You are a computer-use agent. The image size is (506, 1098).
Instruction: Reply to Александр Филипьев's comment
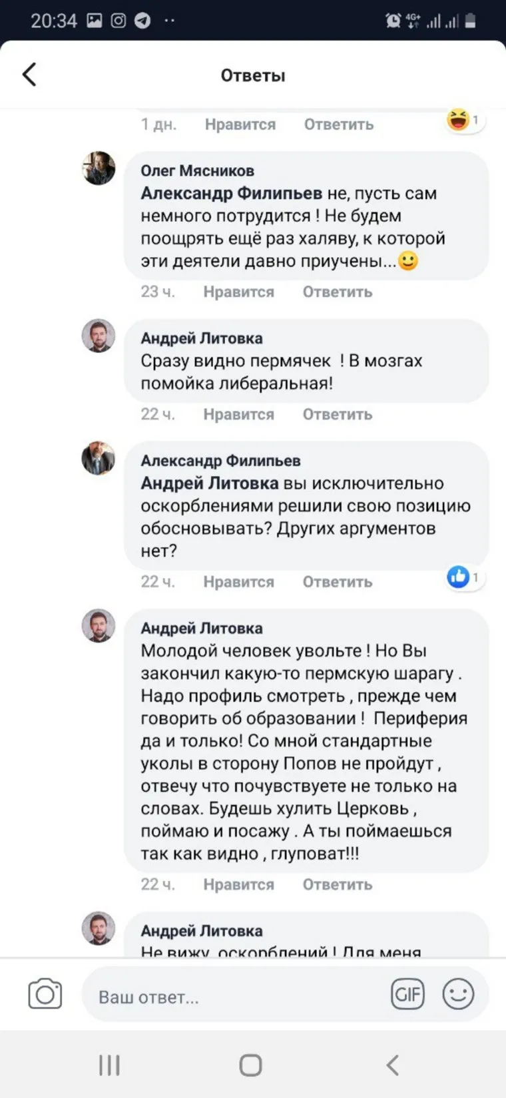337,582
